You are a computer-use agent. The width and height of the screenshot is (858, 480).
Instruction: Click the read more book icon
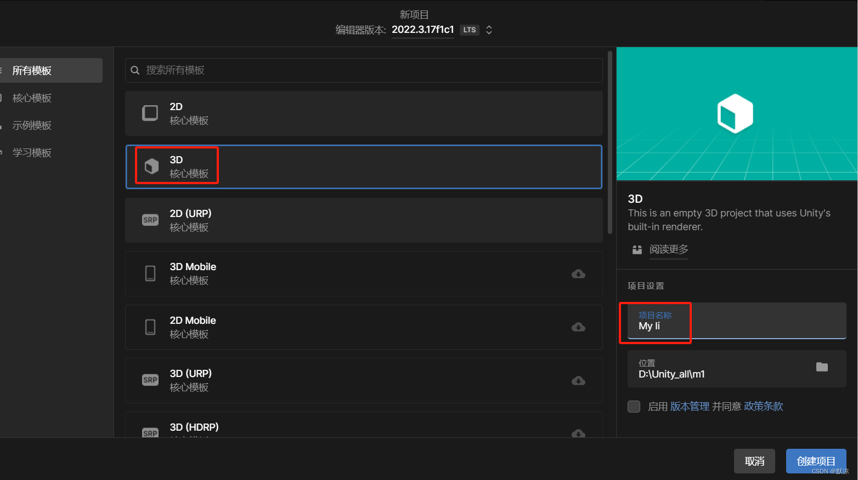click(637, 250)
